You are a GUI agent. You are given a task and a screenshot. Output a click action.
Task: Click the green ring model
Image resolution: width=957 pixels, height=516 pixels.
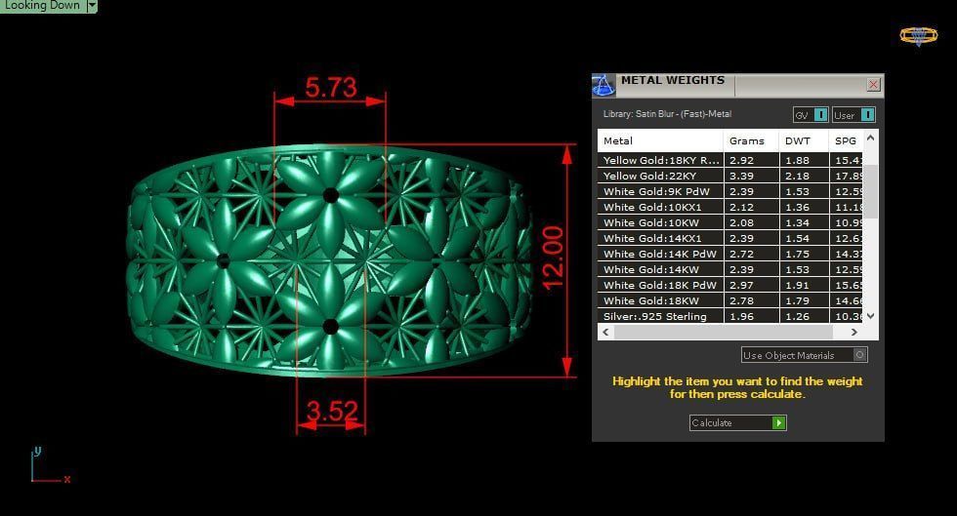[330, 260]
